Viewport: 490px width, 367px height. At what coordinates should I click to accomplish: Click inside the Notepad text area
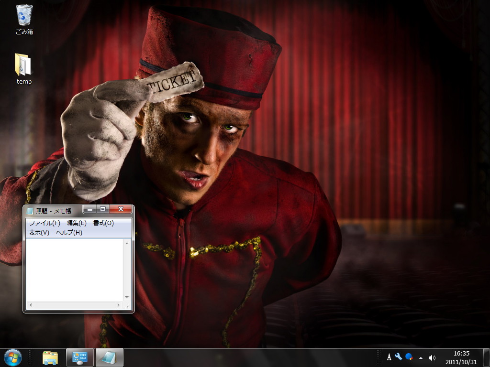click(74, 270)
